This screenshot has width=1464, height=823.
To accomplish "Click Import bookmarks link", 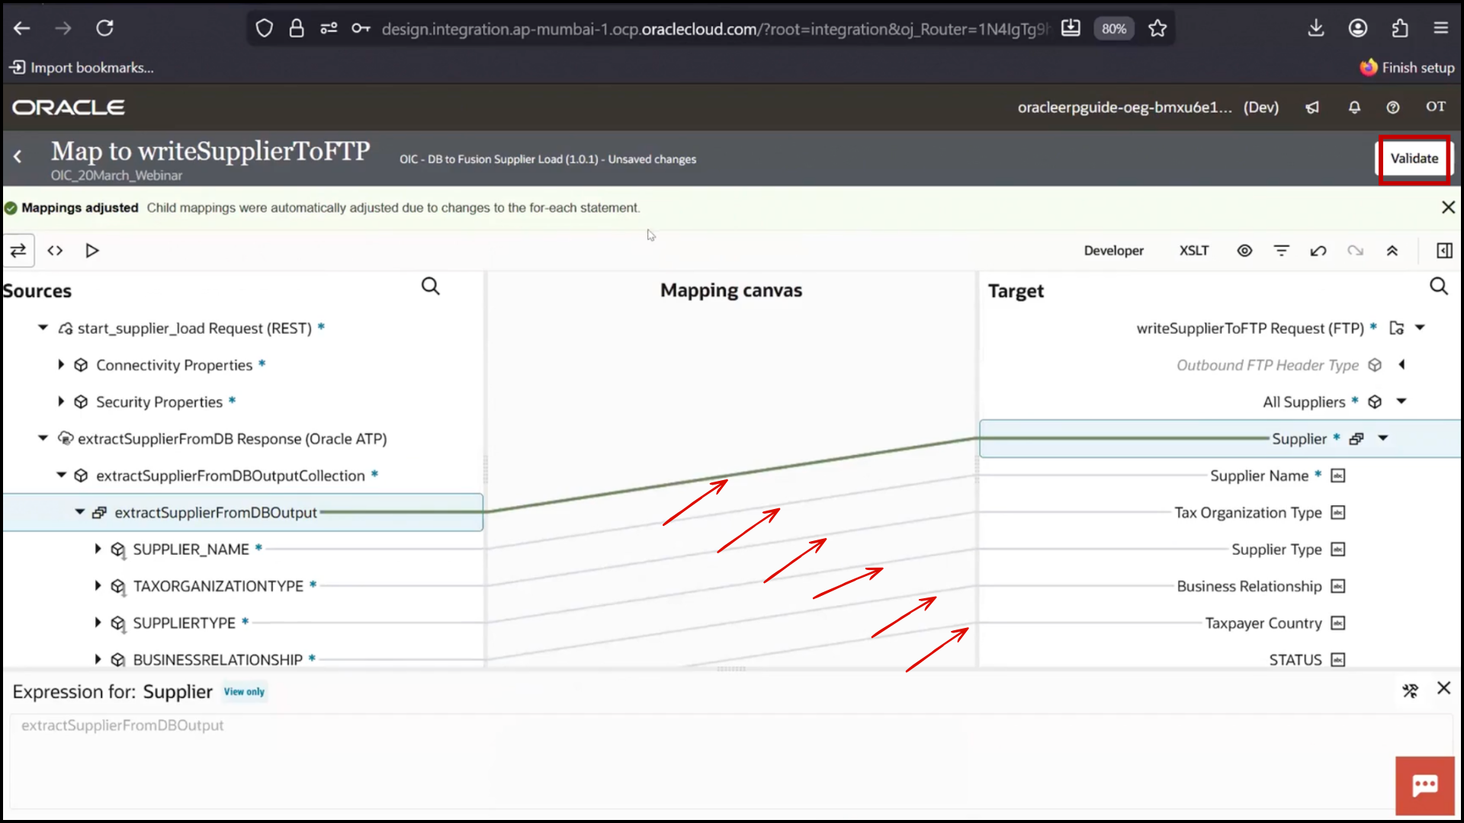I will (x=82, y=68).
